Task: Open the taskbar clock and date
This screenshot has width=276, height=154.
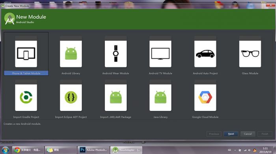Action: [265, 150]
